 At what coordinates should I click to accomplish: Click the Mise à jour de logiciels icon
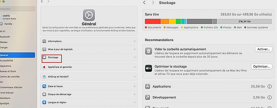pos(44,49)
